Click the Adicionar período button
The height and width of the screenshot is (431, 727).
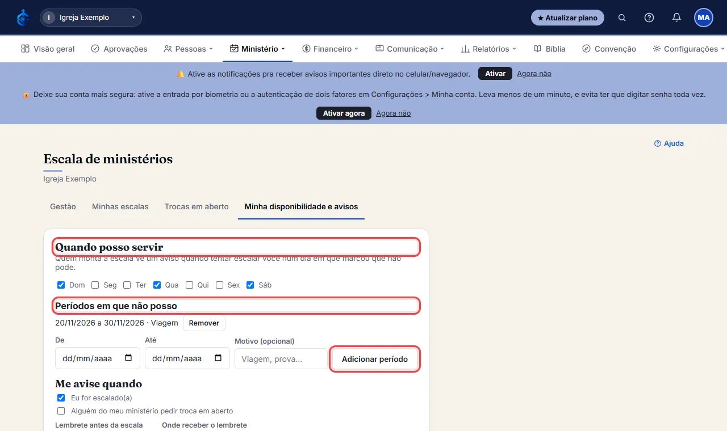375,359
